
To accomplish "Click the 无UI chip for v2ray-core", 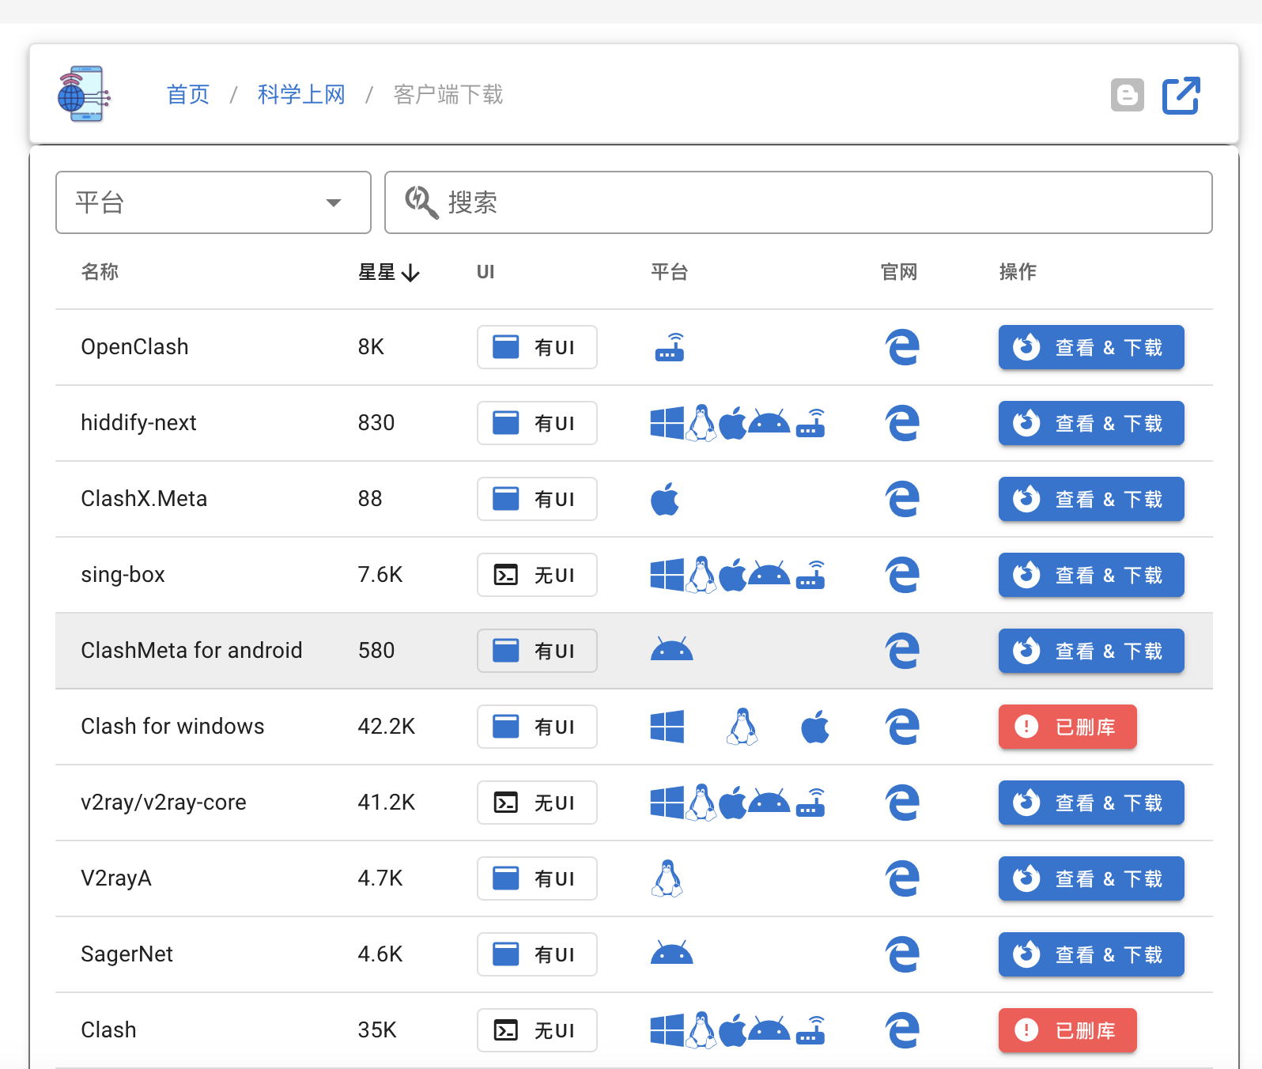I will point(537,803).
